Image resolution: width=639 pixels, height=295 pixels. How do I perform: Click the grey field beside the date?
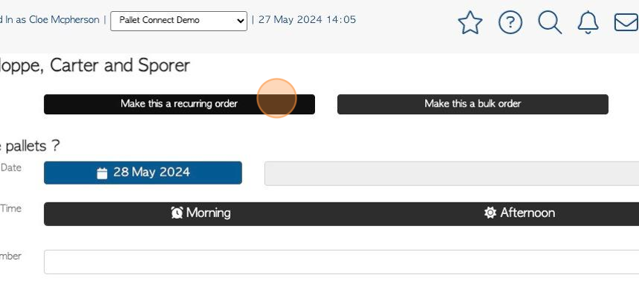452,173
